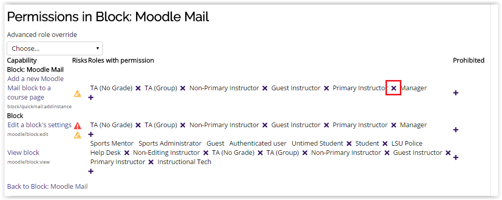Remove Primary Instructor from add Moodle Mail block
The height and width of the screenshot is (200, 502).
[x=394, y=88]
